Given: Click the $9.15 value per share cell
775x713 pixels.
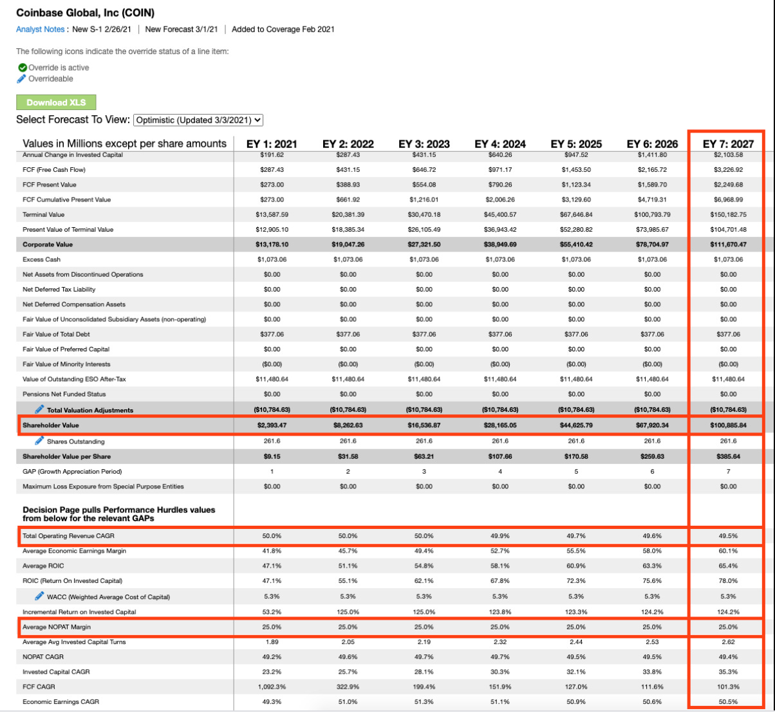Looking at the screenshot, I should coord(272,456).
